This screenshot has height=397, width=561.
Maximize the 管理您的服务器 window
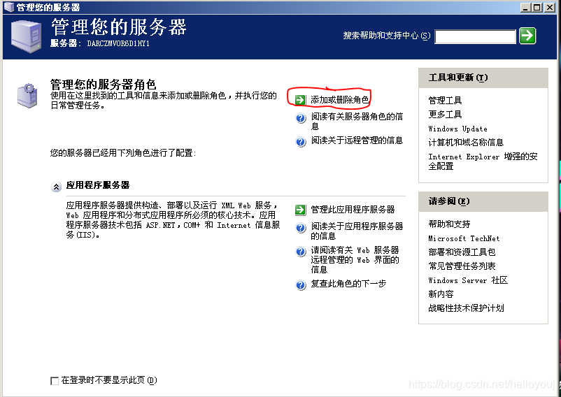pos(537,7)
